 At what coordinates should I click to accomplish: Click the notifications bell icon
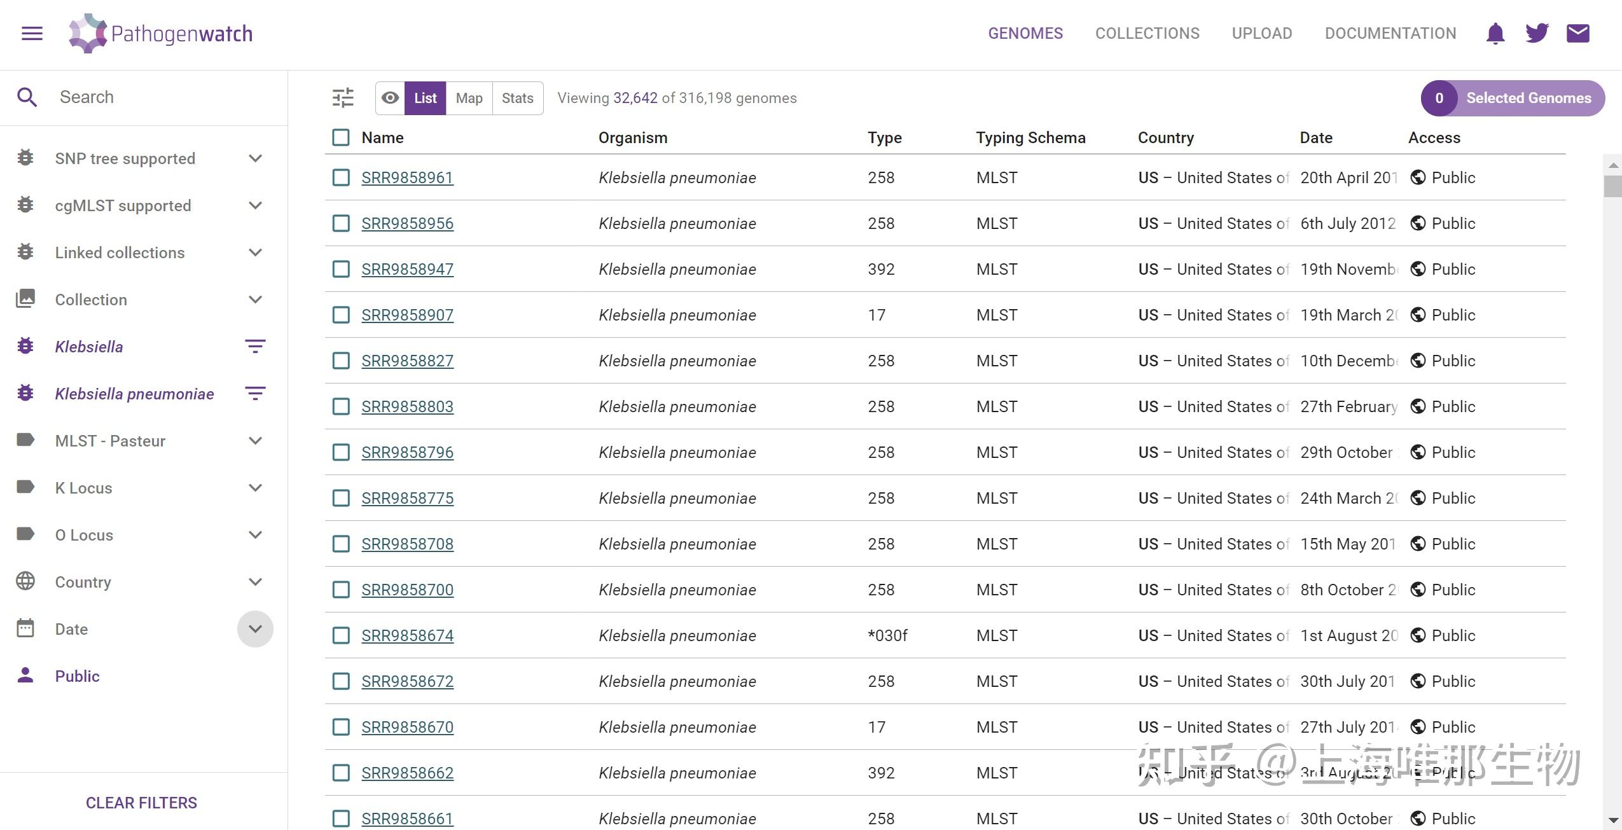point(1495,33)
